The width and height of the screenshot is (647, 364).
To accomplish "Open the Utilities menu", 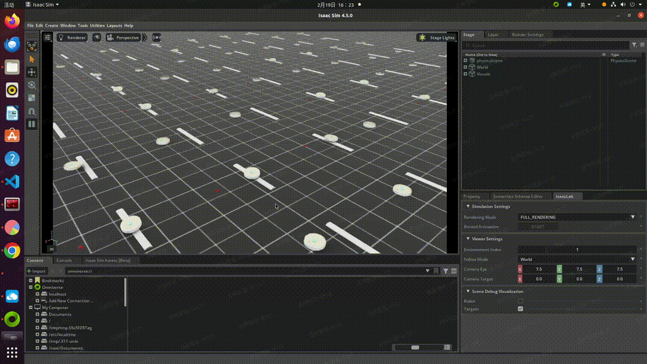I will 98,26.
